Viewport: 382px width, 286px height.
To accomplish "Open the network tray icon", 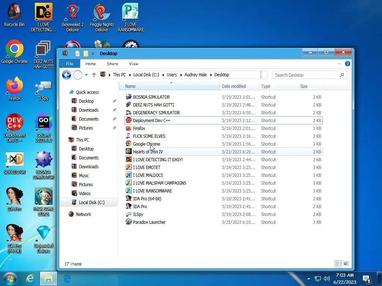I will tap(318, 279).
